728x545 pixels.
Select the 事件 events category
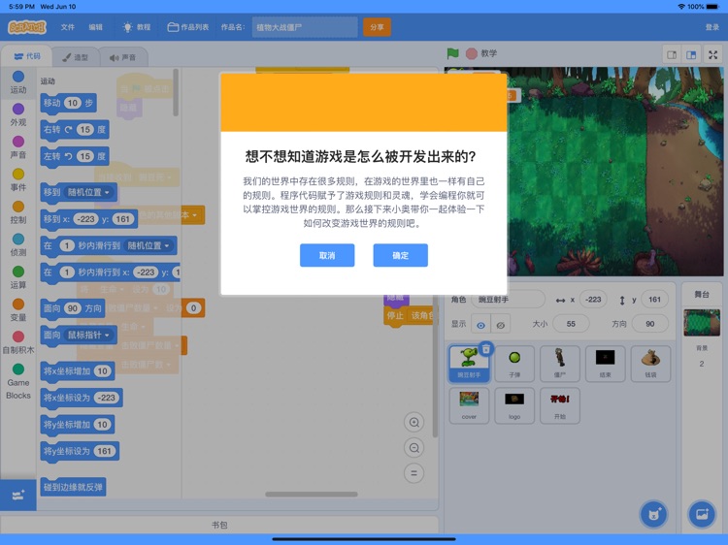[18, 179]
